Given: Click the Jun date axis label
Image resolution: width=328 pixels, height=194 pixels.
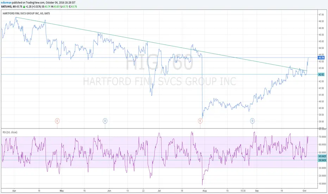Looking at the screenshot, I should [109, 190].
